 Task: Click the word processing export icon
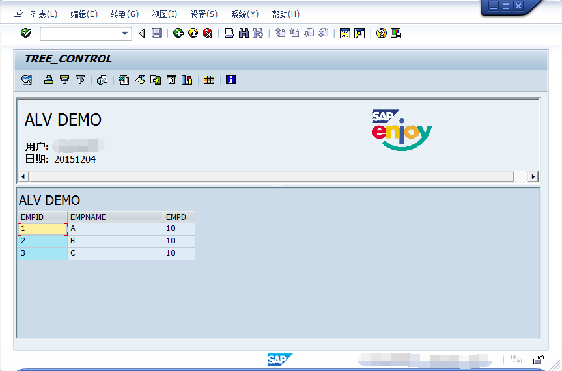pyautogui.click(x=140, y=79)
